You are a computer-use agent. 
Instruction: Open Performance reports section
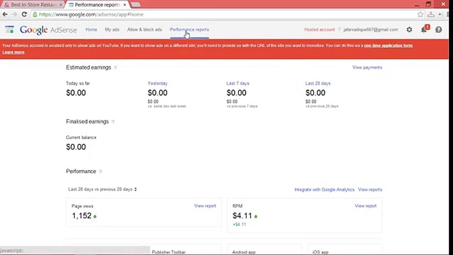189,30
